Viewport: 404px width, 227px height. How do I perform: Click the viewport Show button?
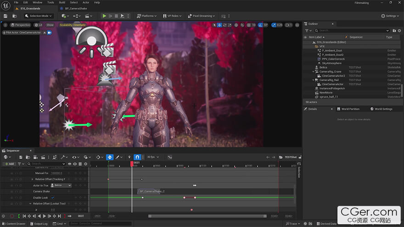[x=50, y=25]
